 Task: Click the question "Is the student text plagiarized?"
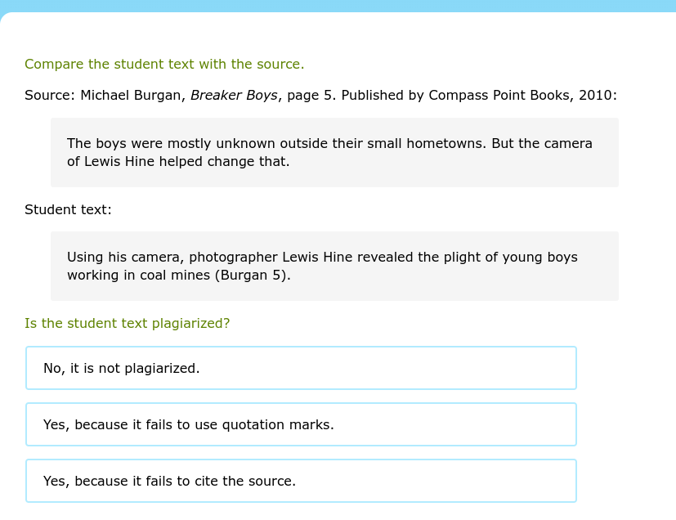pos(127,323)
